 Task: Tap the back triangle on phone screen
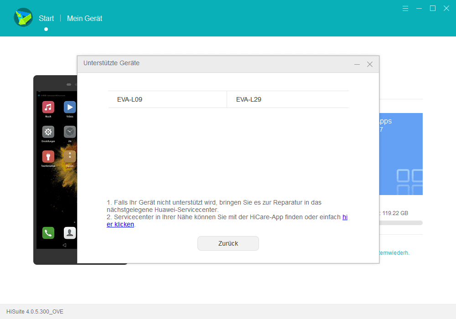(x=64, y=245)
